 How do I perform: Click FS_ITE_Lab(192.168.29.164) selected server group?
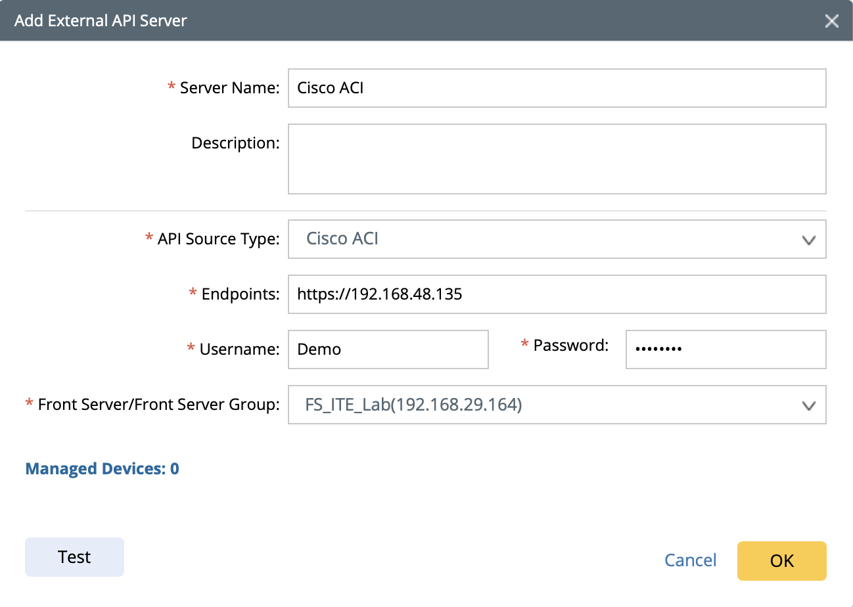tap(413, 405)
